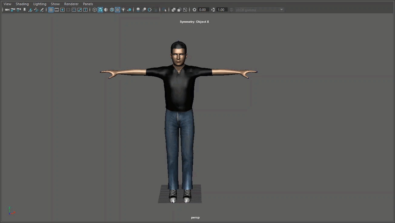Open the Lighting menu

[x=40, y=4]
